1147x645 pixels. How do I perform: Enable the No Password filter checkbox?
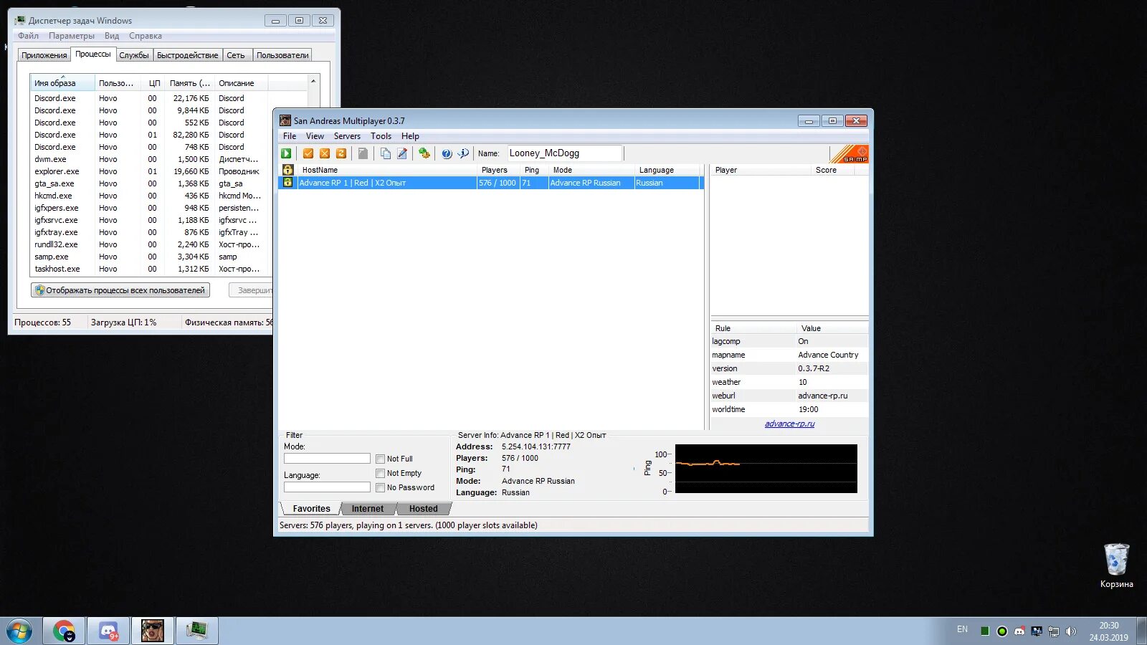tap(381, 488)
